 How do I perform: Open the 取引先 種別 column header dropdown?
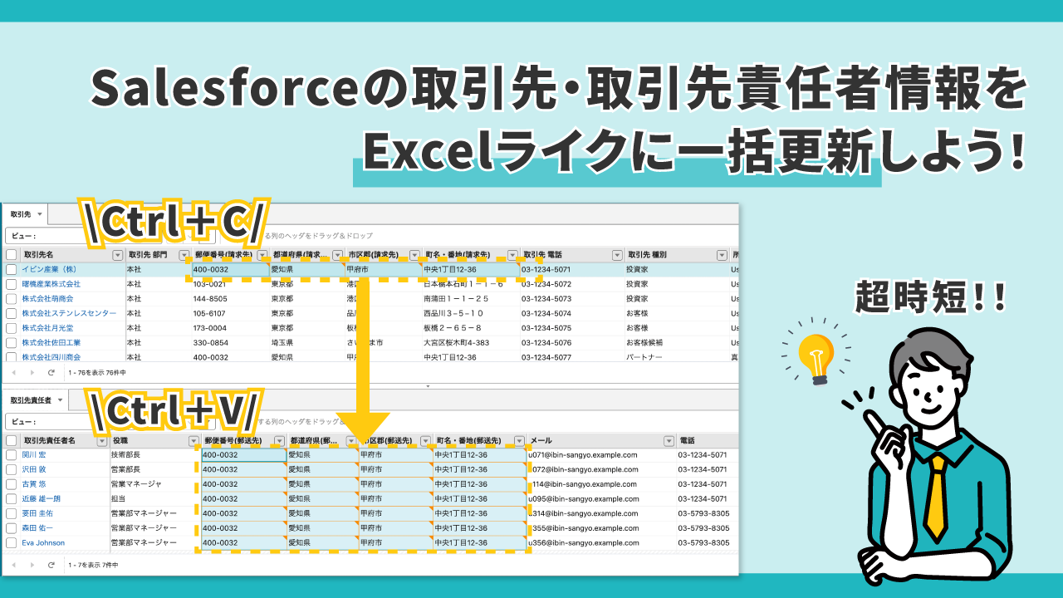pos(721,255)
